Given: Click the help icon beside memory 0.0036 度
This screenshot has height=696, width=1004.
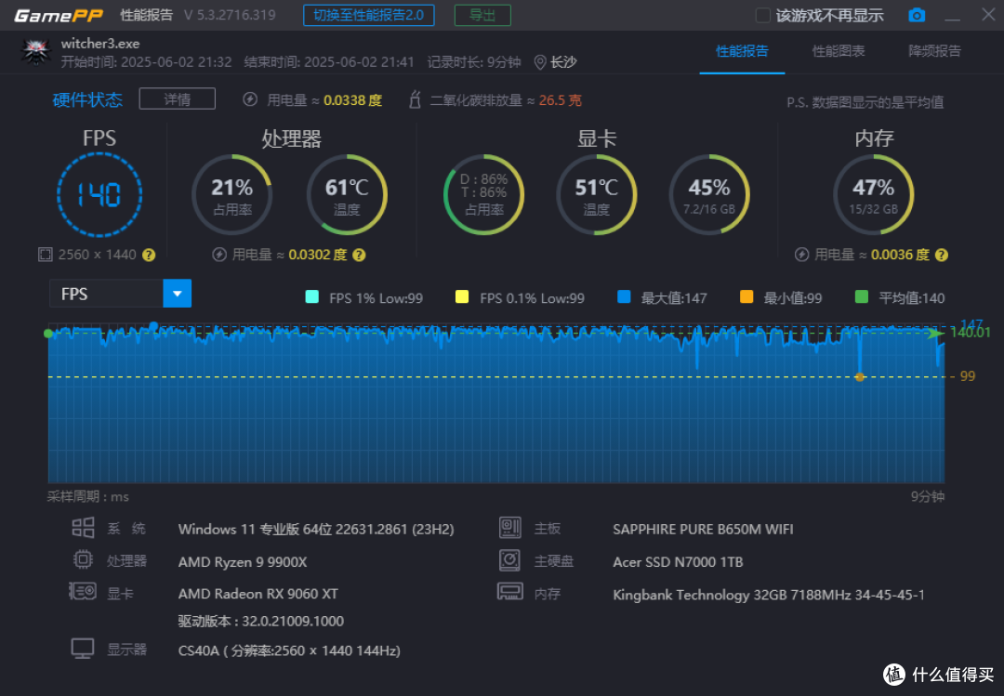Looking at the screenshot, I should click(941, 255).
